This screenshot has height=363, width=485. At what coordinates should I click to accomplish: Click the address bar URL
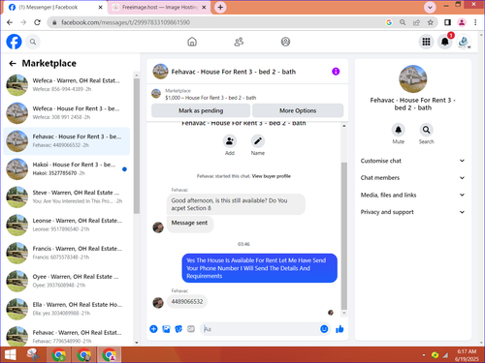125,22
